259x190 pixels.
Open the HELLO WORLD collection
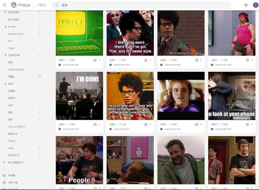pyautogui.click(x=17, y=126)
